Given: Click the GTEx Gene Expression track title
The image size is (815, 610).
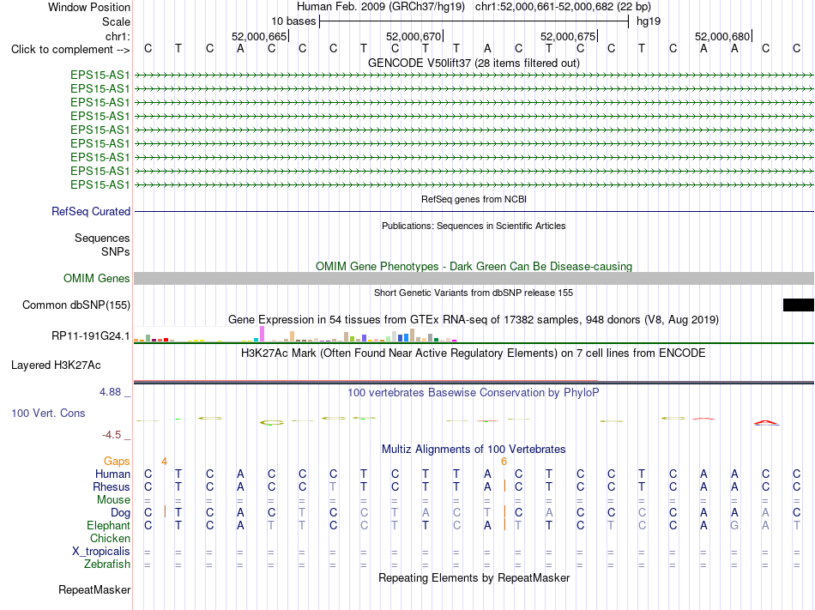Looking at the screenshot, I should [474, 319].
